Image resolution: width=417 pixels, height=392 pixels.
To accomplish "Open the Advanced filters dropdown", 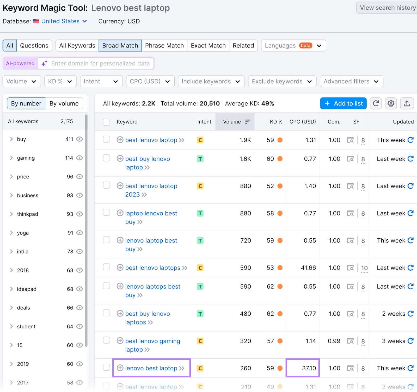I will tap(351, 81).
